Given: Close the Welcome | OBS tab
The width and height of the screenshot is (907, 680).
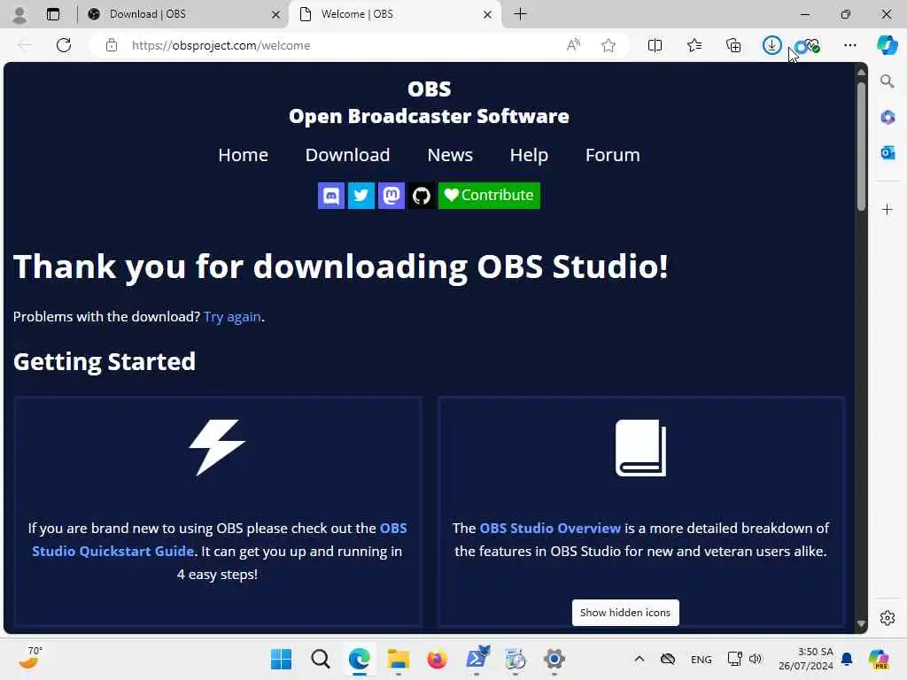Looking at the screenshot, I should 488,14.
